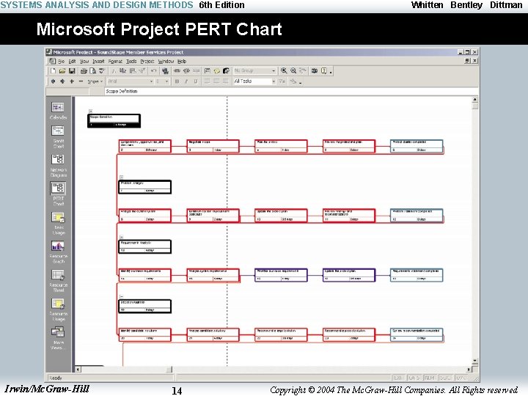Open the Edit menu
Screen dimensions: 528x396
(72, 62)
